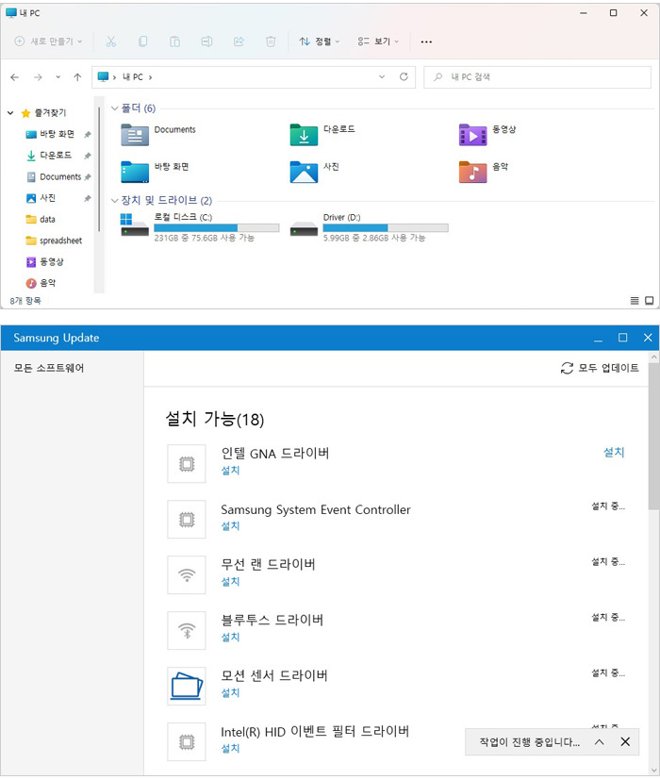Select the data folder in sidebar
660x780 pixels.
click(41, 220)
